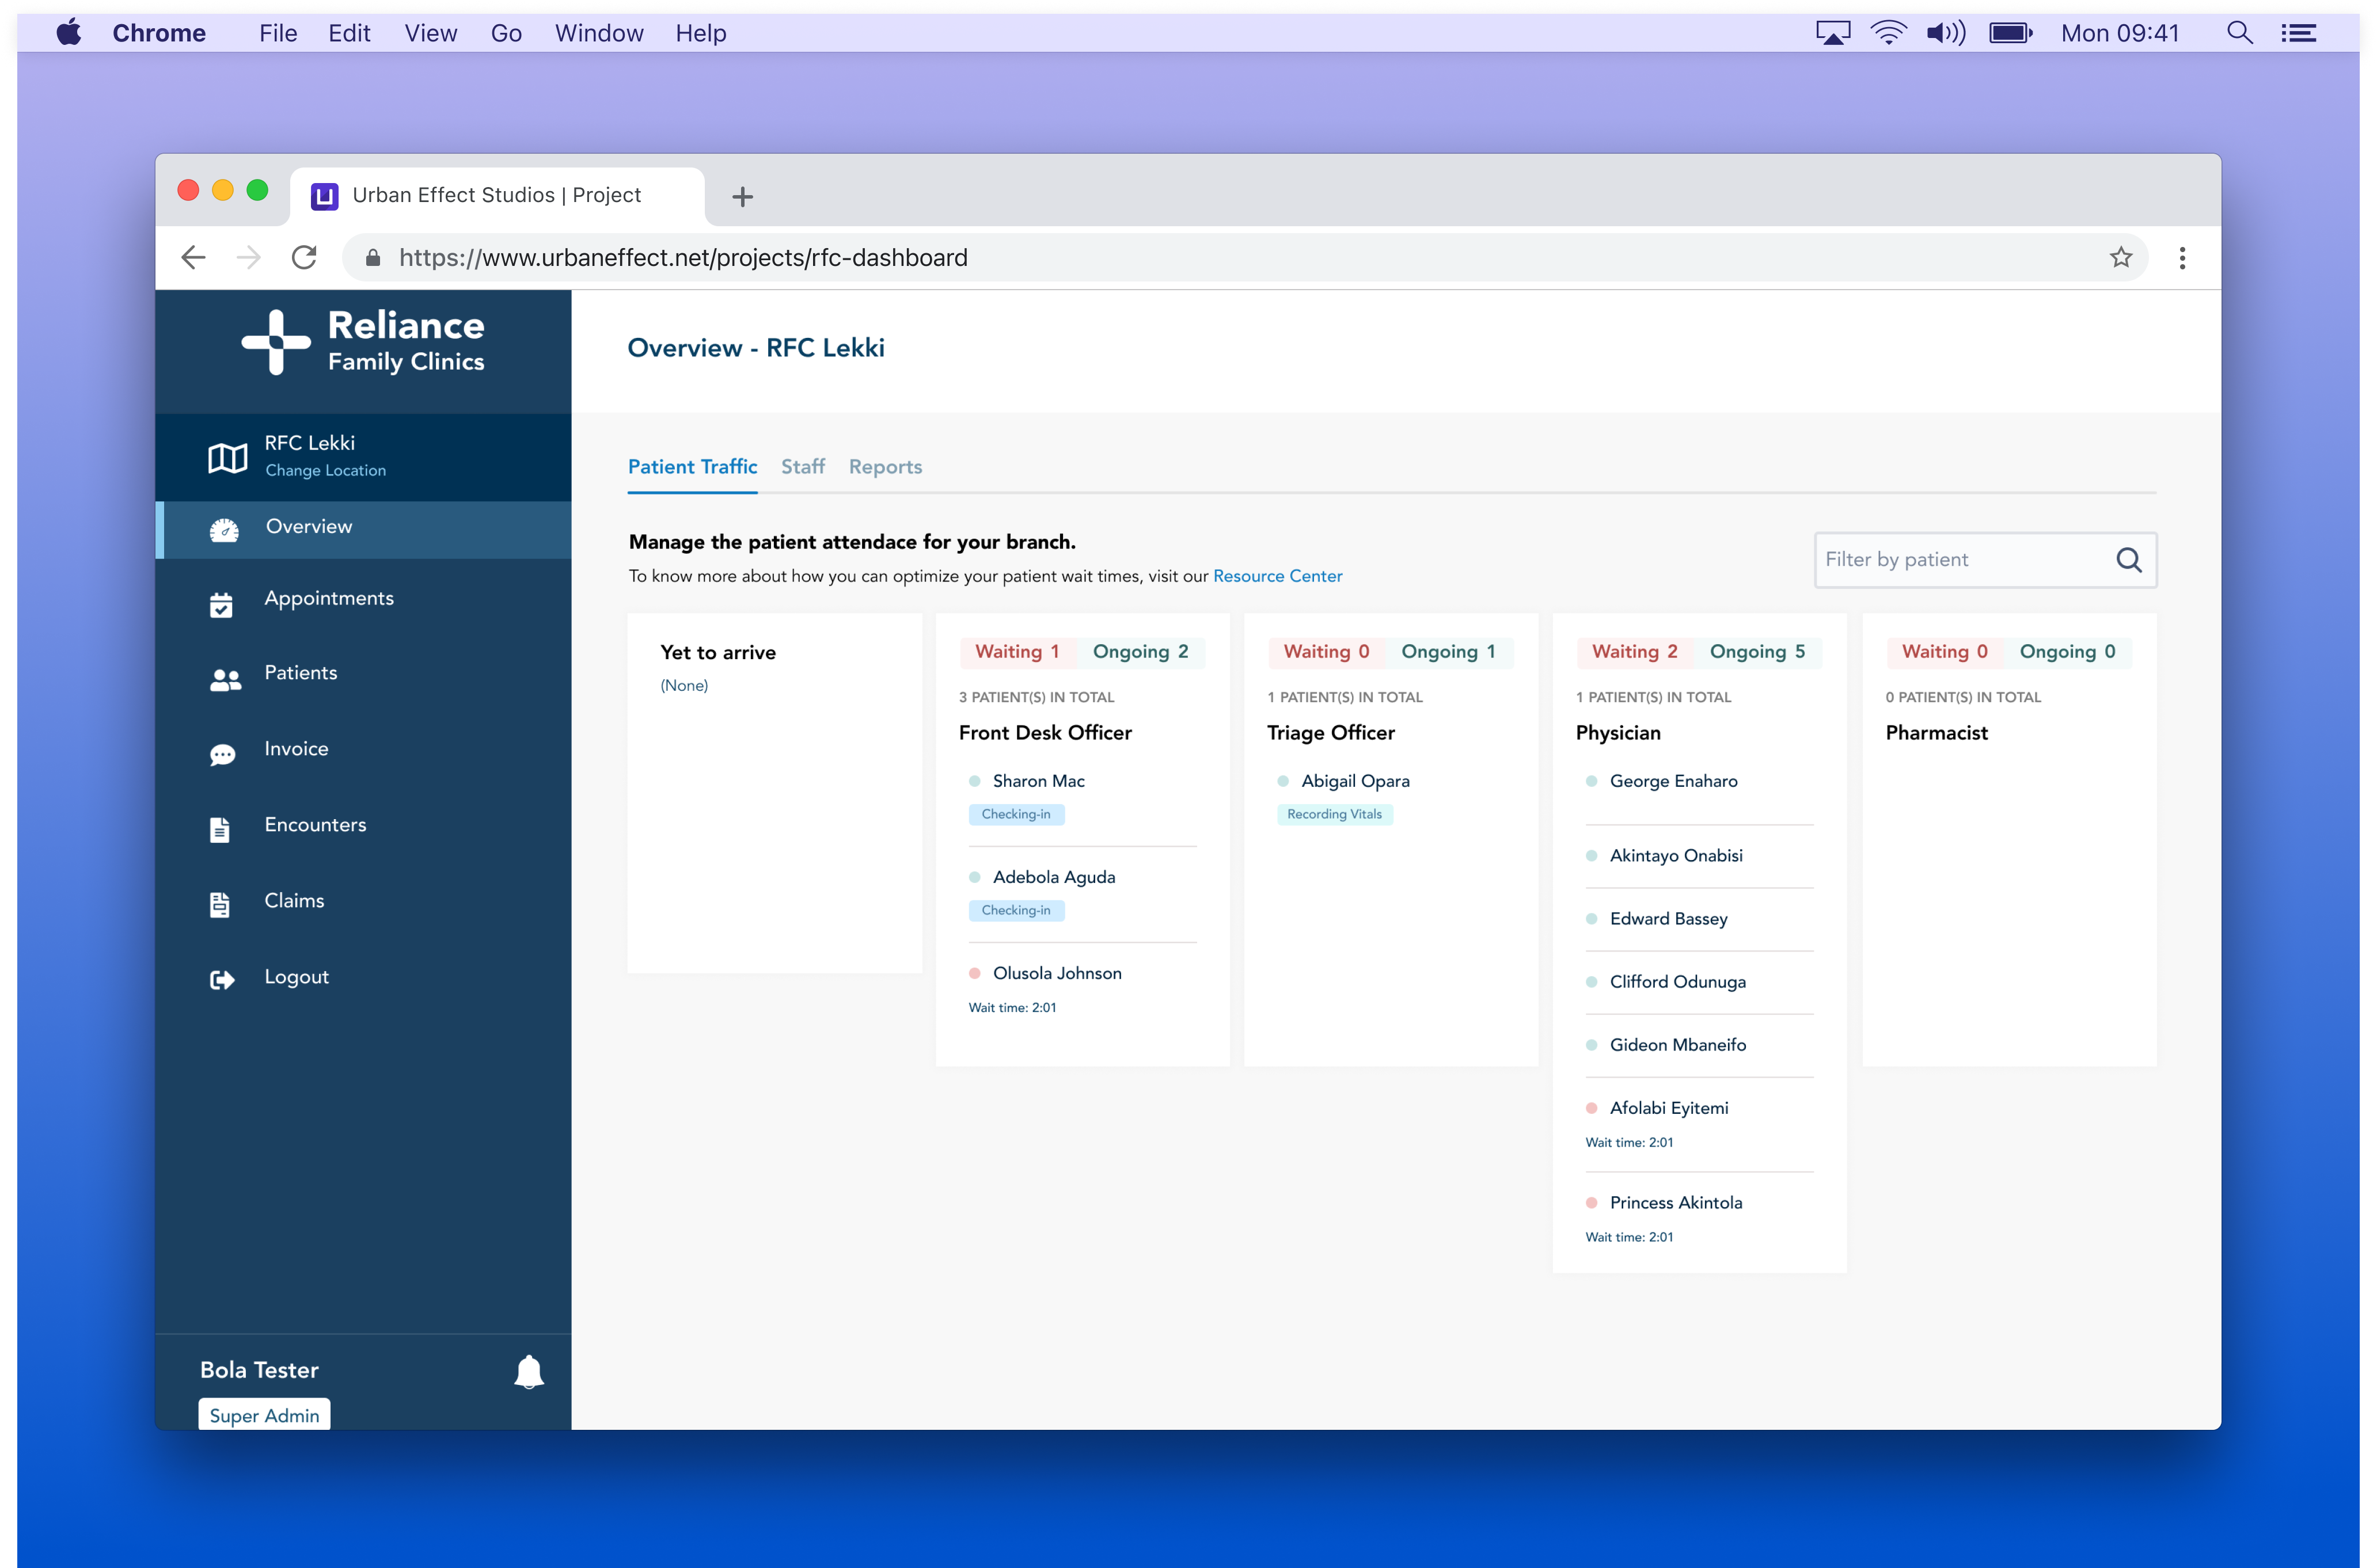This screenshot has width=2377, height=1568.
Task: Open the Encounters sidebar item
Action: (x=315, y=825)
